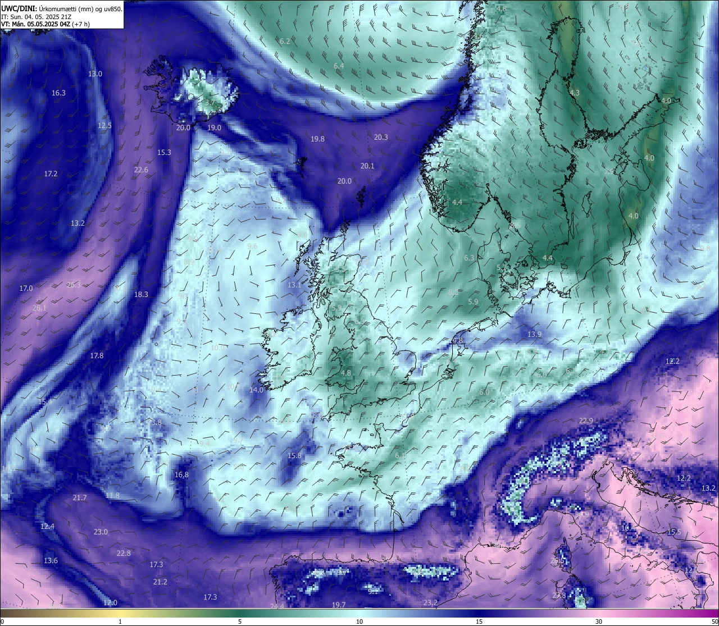The width and height of the screenshot is (719, 626).
Task: Click the value 19.7 over Spain
Action: 339,605
